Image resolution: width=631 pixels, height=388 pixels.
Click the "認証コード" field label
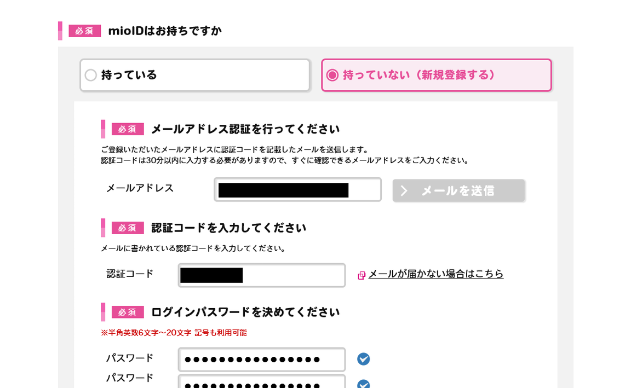(x=130, y=274)
